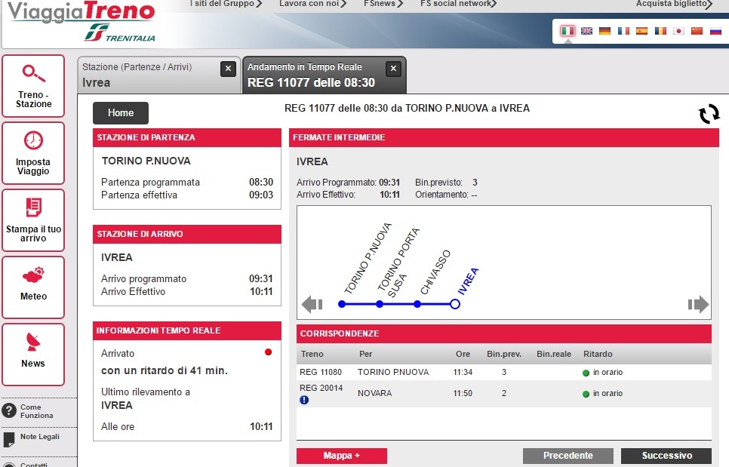Click the ViaggiaTreno logo
Viewport: 729px width, 467px height.
pos(81,11)
